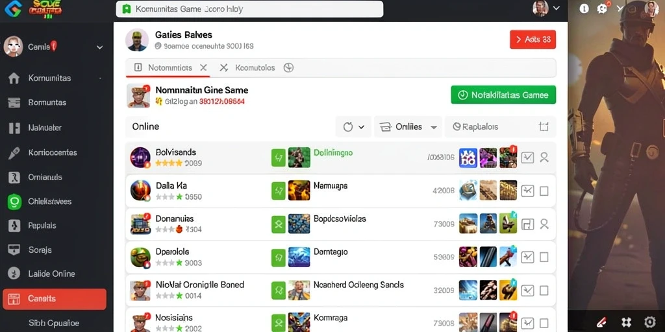Screen dimensions: 665x332
Task: Click the avatar at far top right
Action: [x=652, y=8]
